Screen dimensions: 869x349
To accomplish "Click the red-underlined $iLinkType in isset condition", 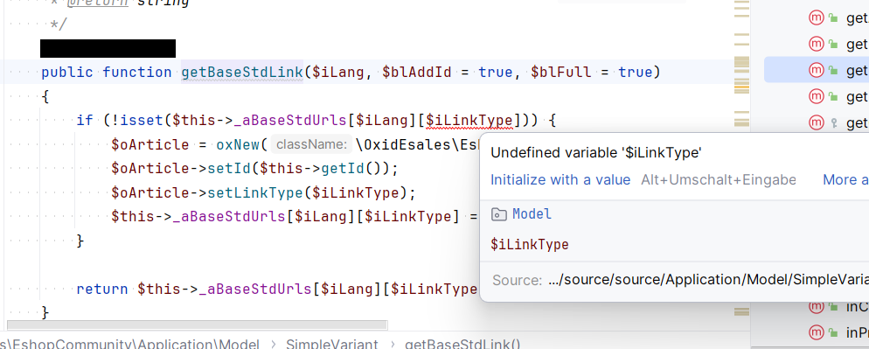I will click(469, 120).
